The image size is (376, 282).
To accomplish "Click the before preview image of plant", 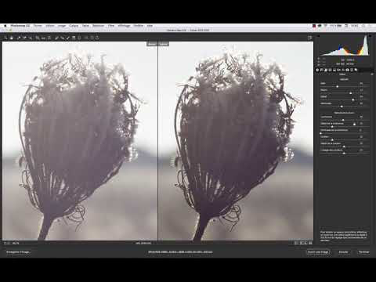I will point(80,141).
